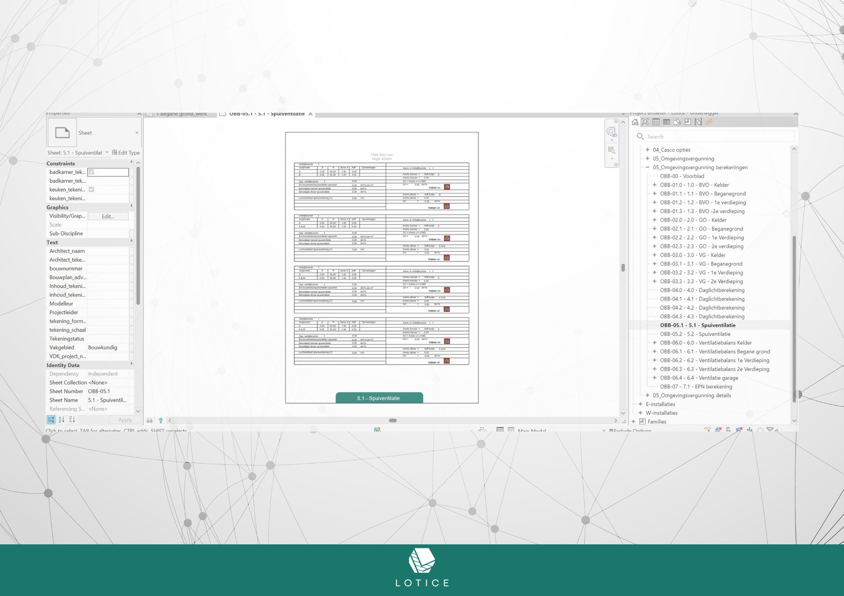
Task: Enable the Exclude Options checkbox on the status bar
Action: pyautogui.click(x=612, y=431)
